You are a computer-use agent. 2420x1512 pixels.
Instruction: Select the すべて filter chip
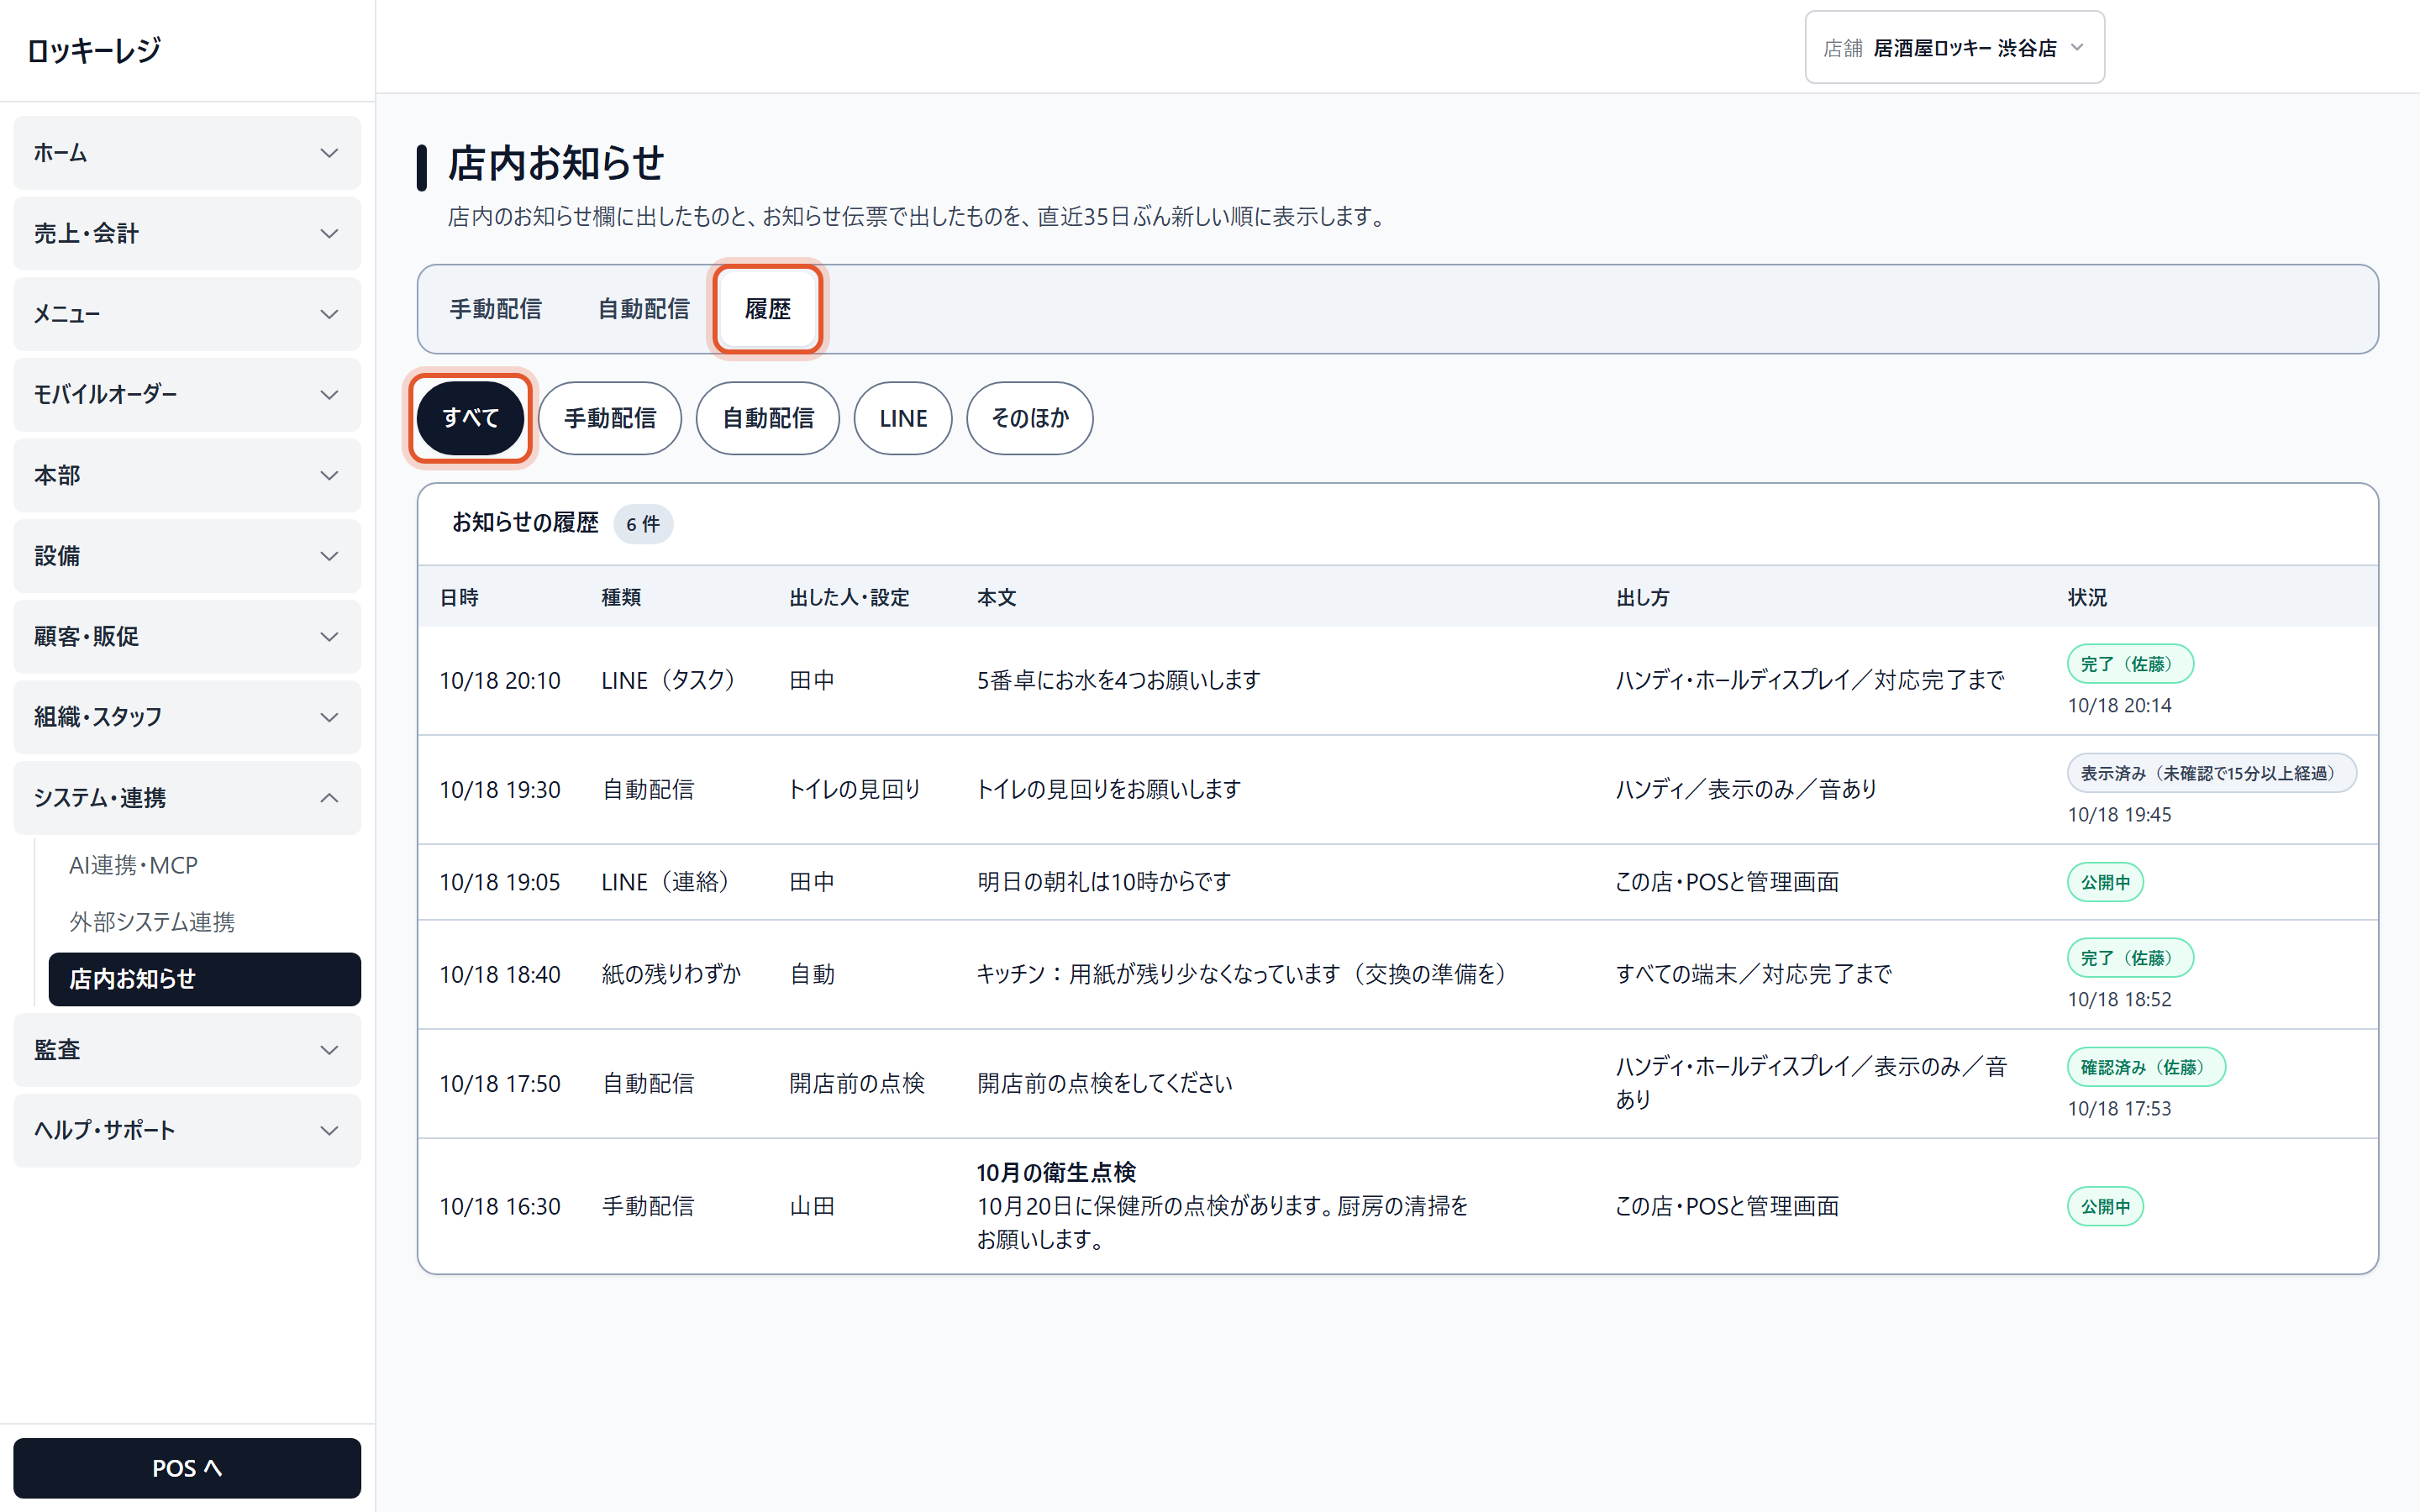[470, 418]
